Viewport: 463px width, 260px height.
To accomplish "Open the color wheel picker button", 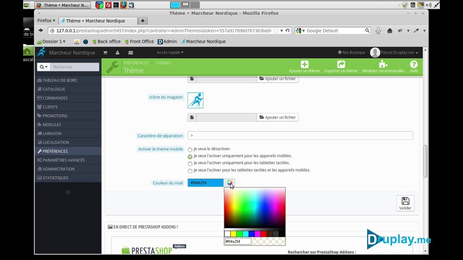I will tap(229, 183).
